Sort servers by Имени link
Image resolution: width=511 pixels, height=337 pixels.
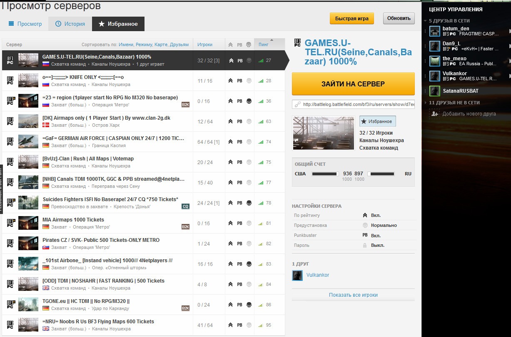[x=126, y=44]
